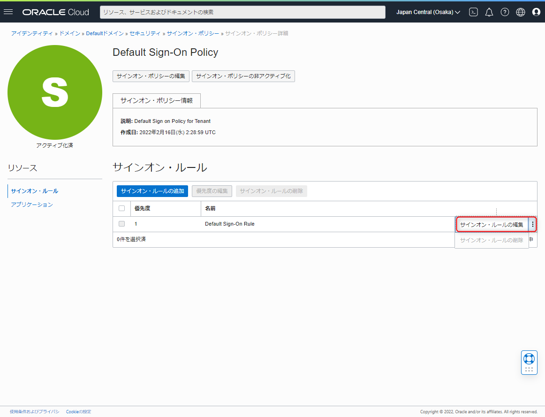The image size is (545, 417).
Task: Go to Defaultドメイン breadcrumb
Action: 105,33
